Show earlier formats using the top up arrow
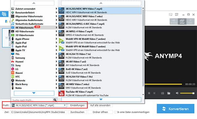Screen dimensions: 197x119 101,3
